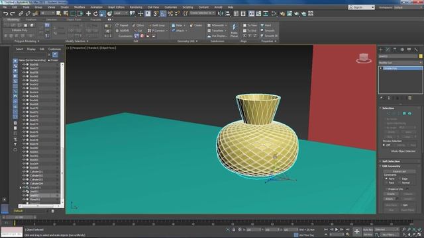Switch to the Object Paint ribbon tab
Image resolution: width=424 pixels, height=238 pixels.
coord(74,20)
